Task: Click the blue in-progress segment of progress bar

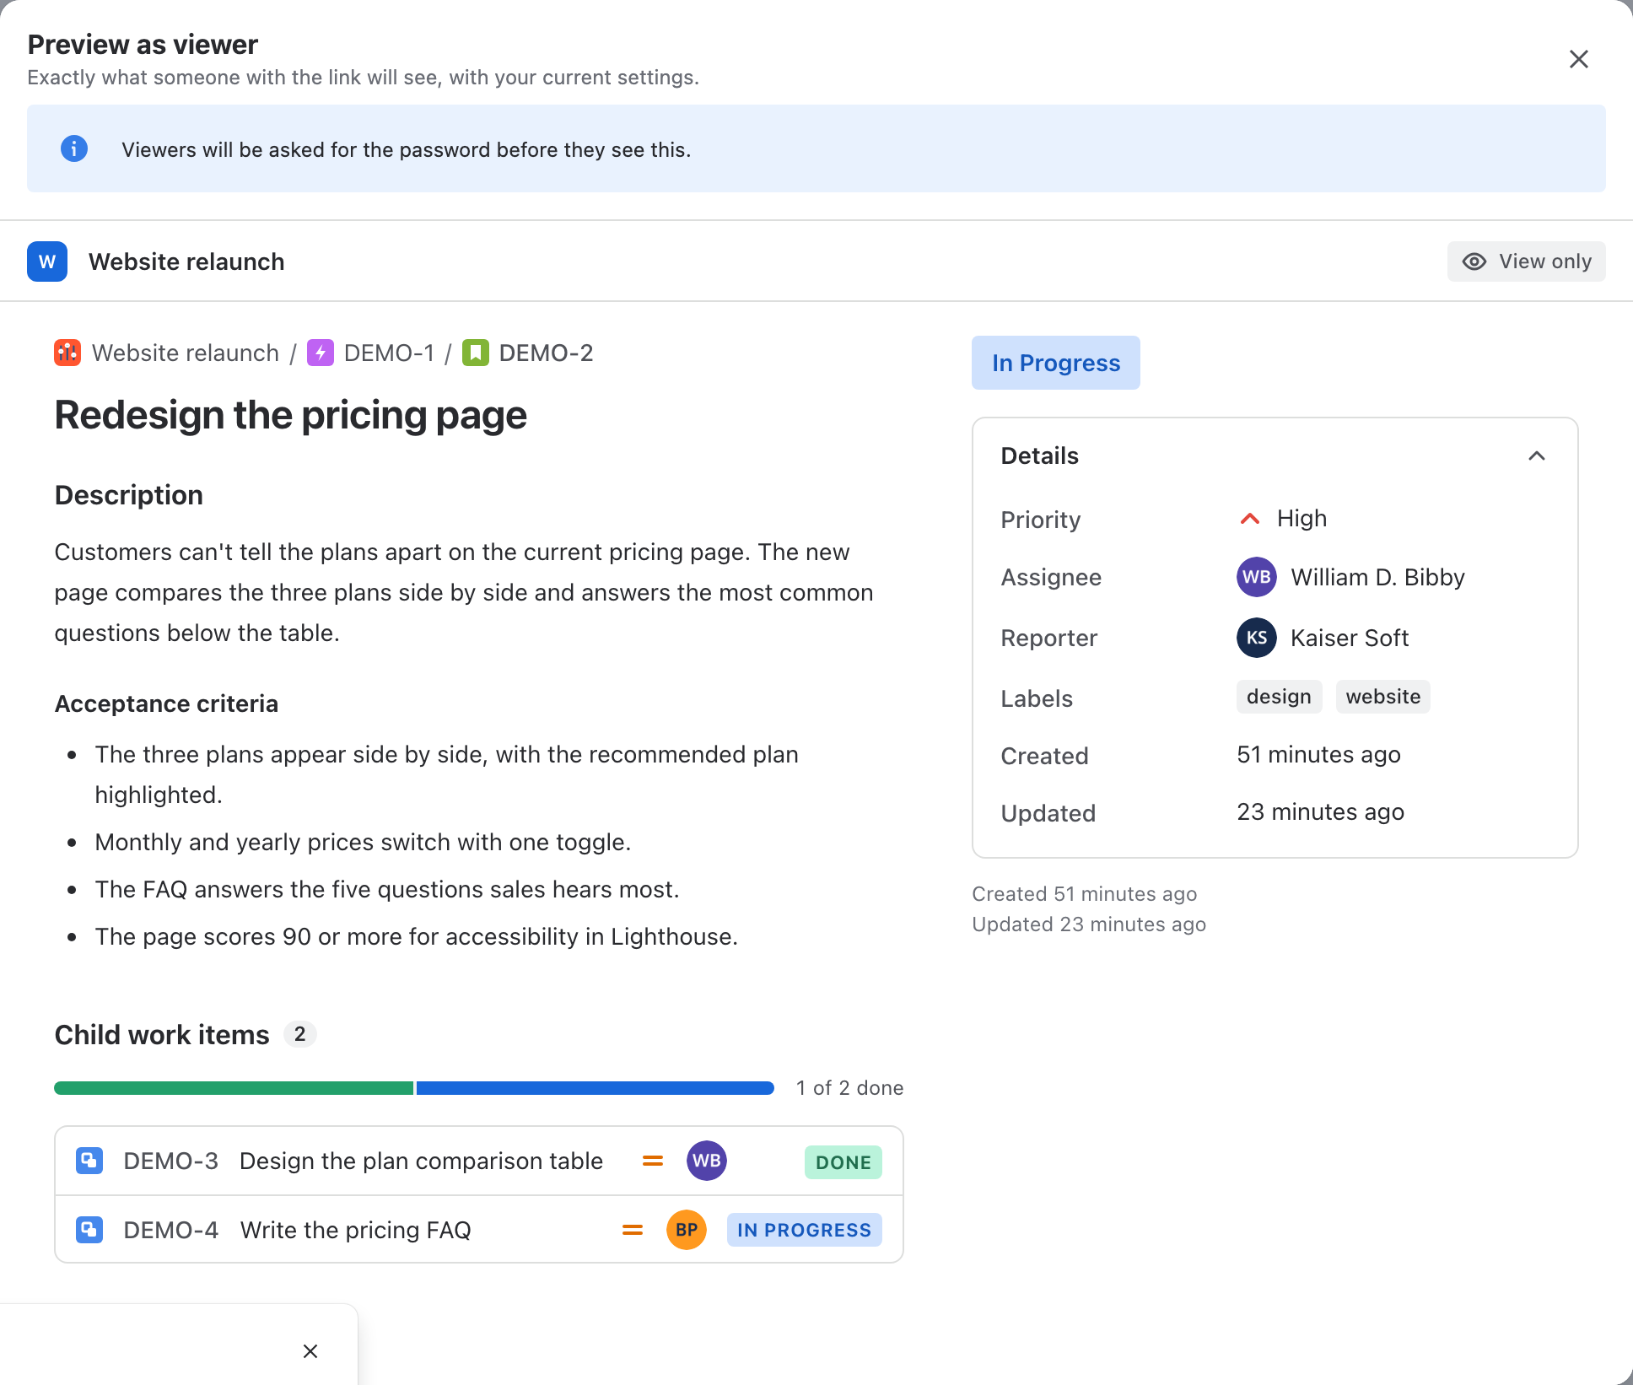Action: (x=595, y=1088)
